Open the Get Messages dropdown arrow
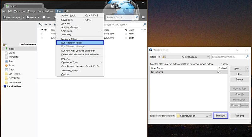 [23, 18]
